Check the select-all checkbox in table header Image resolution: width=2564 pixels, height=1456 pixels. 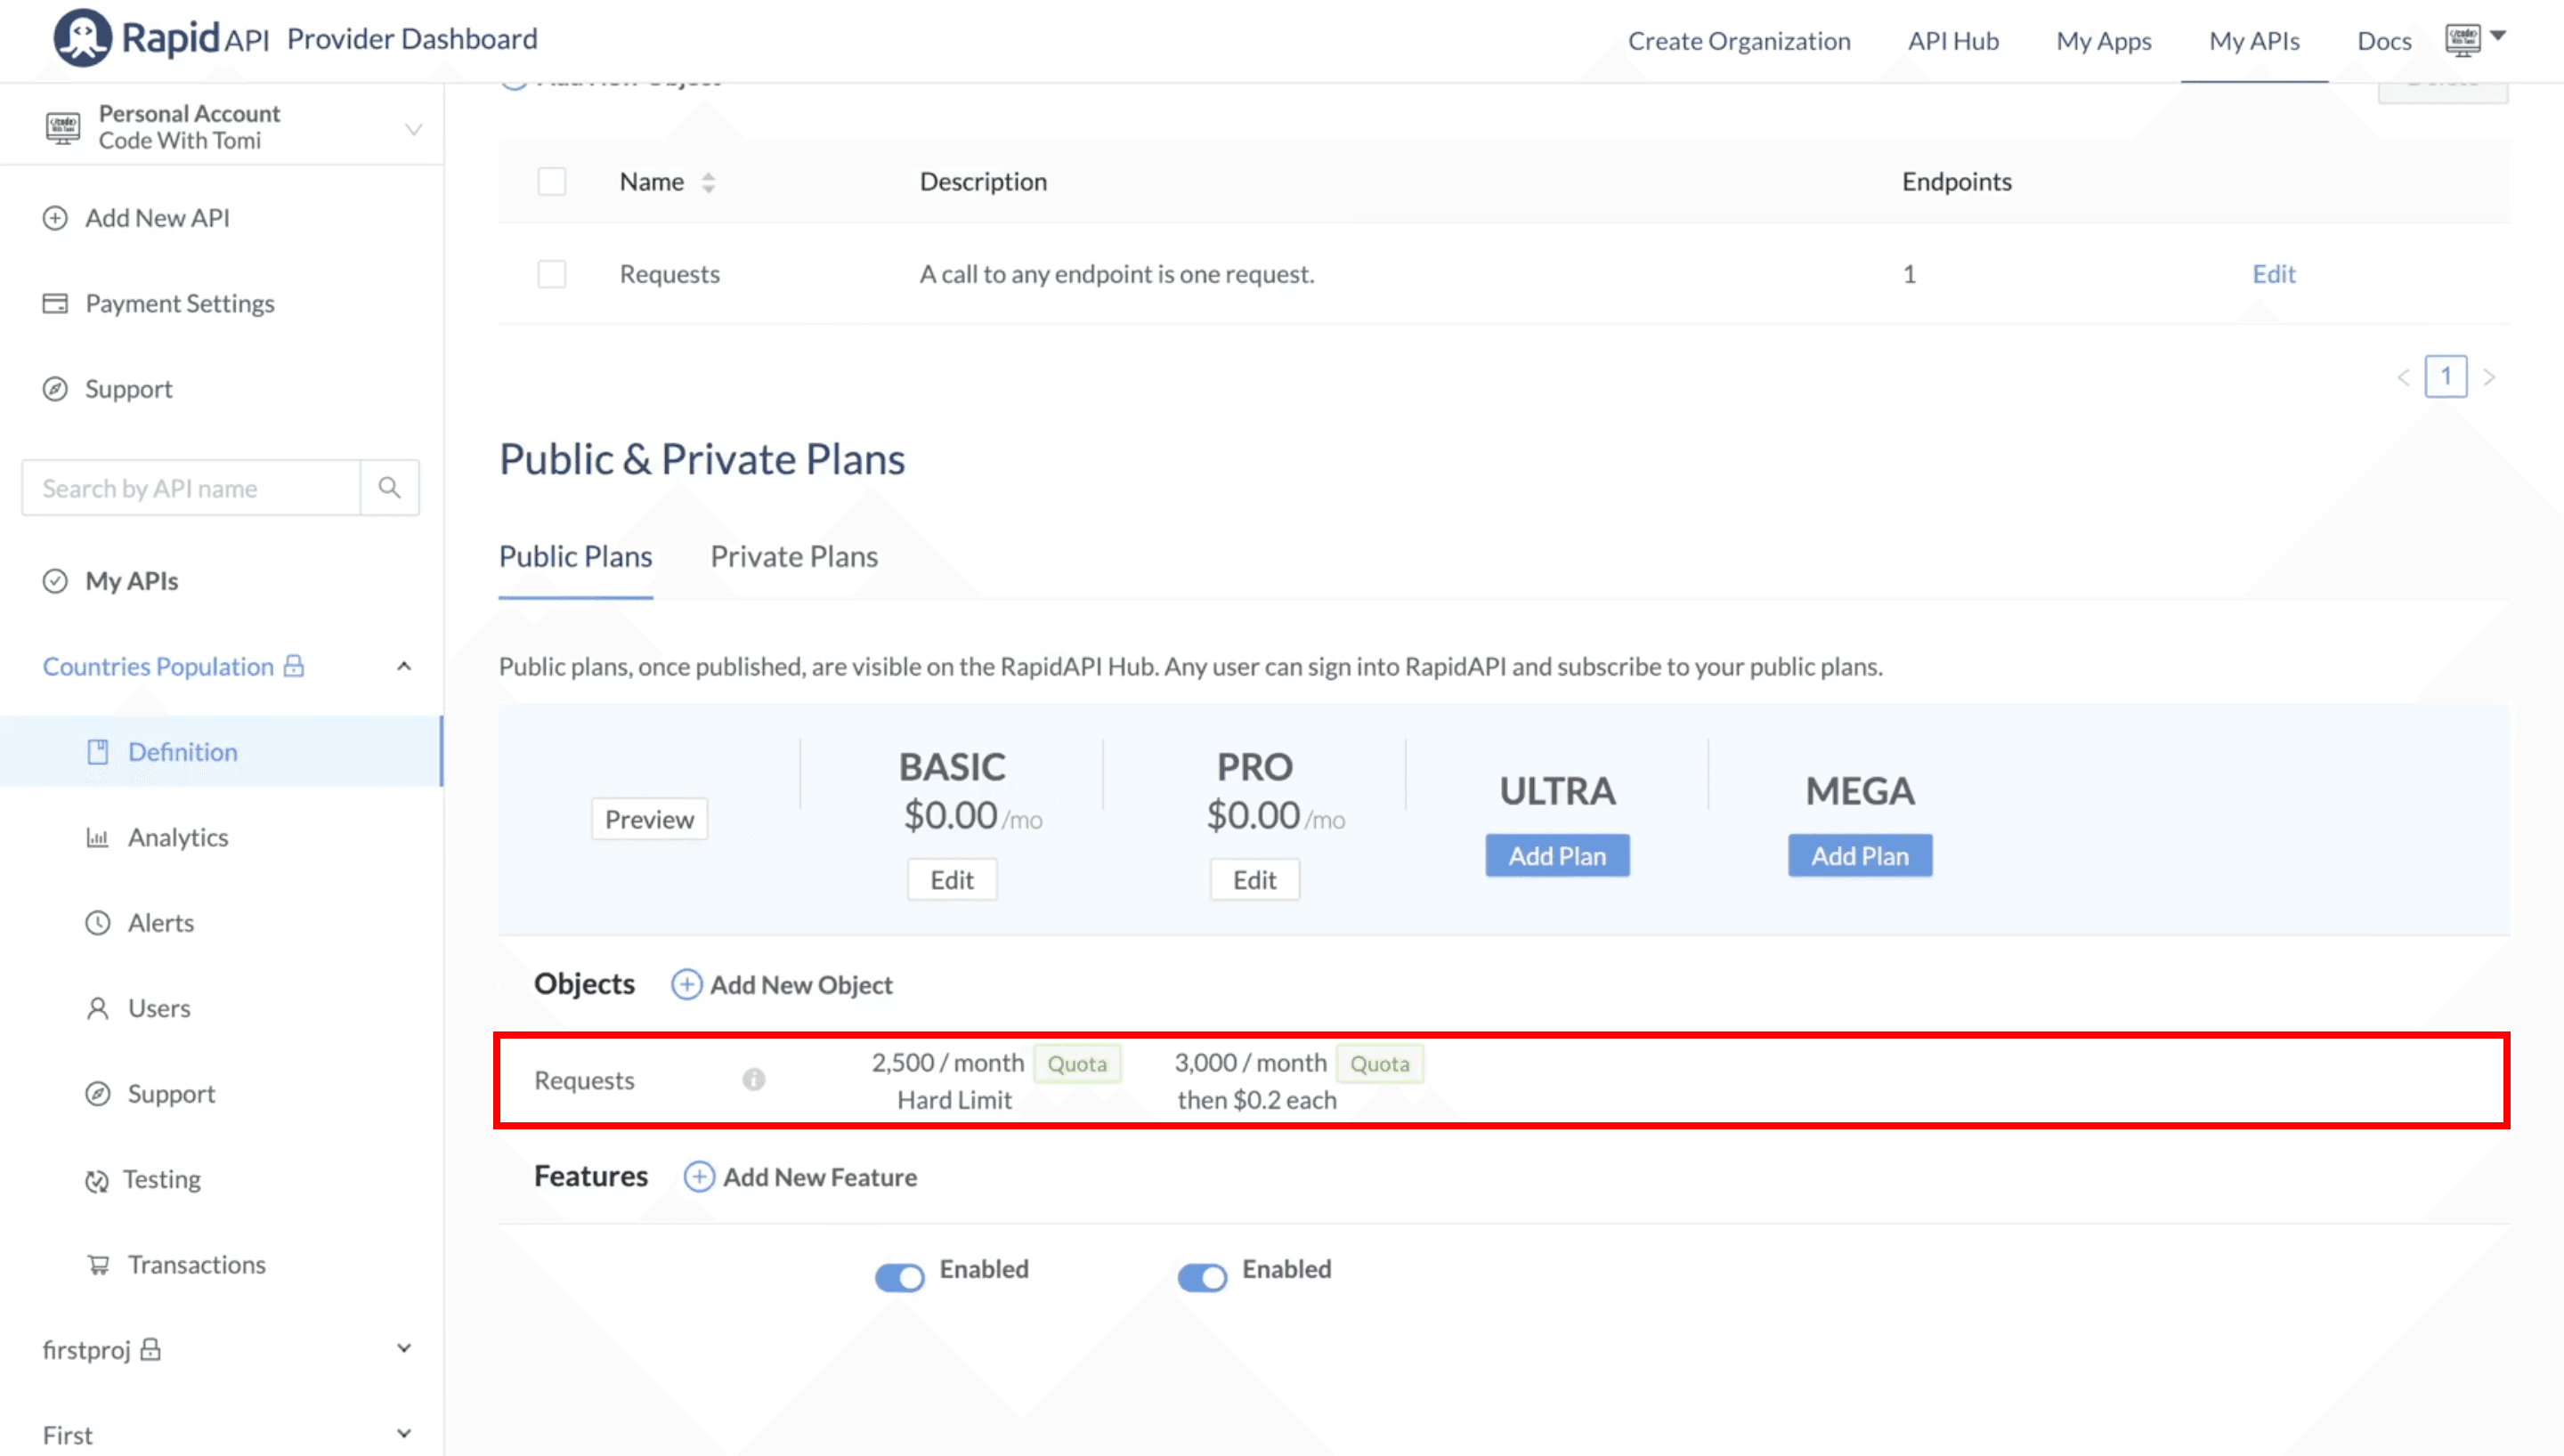[552, 182]
